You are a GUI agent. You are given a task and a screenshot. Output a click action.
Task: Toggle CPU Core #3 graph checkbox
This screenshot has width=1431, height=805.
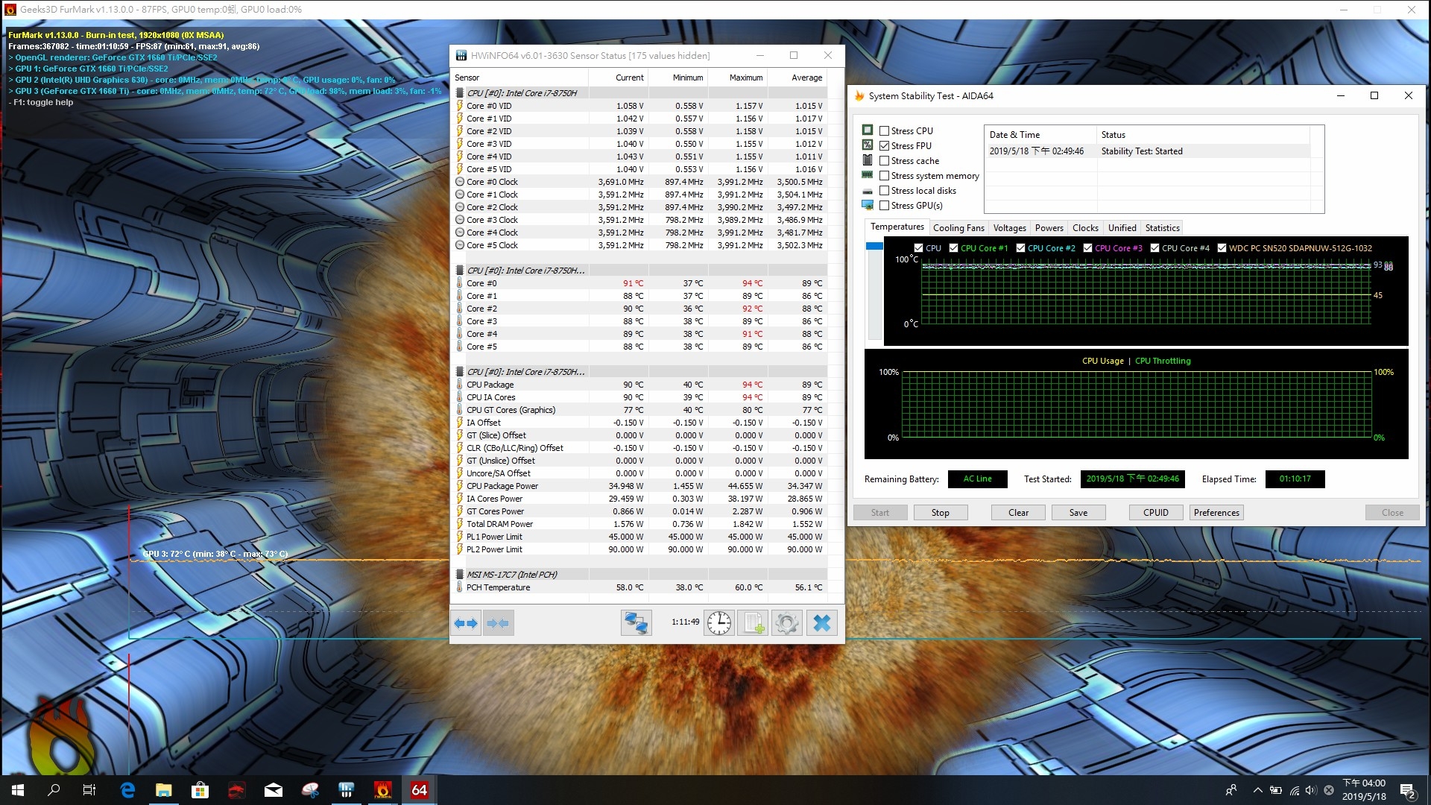point(1087,248)
